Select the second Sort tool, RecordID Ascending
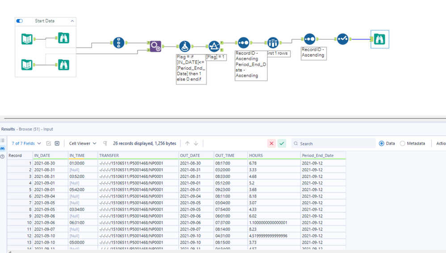The width and height of the screenshot is (446, 253). (309, 39)
